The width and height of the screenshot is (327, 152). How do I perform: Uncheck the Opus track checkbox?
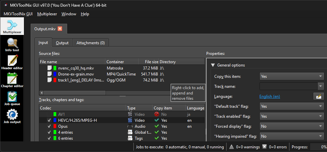(x=49, y=126)
